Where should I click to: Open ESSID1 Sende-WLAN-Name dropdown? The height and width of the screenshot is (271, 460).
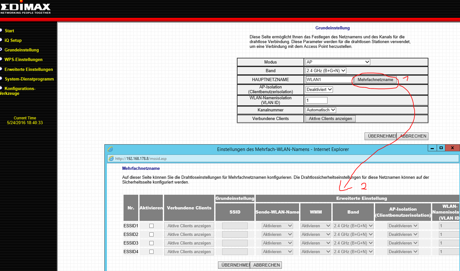click(277, 226)
